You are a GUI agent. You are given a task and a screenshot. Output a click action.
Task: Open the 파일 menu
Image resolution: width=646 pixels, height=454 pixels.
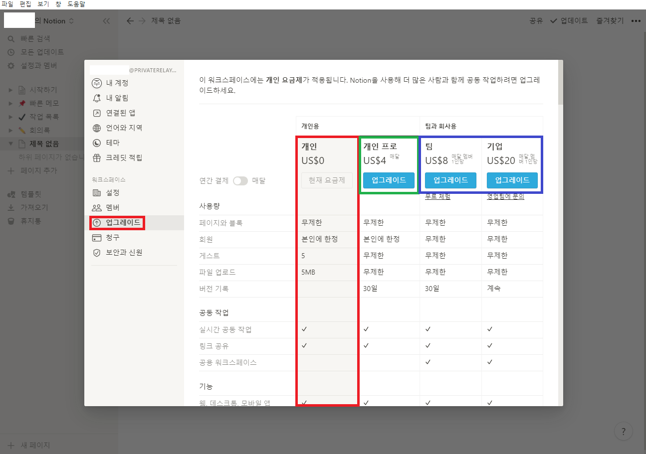pyautogui.click(x=7, y=4)
